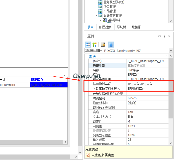Select the NCERPMODE cell
This screenshot has height=162, width=174.
[15, 85]
